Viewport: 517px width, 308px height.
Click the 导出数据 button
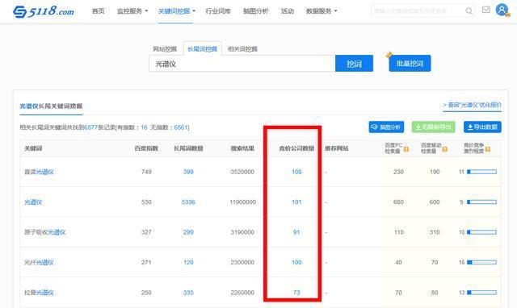click(x=482, y=127)
